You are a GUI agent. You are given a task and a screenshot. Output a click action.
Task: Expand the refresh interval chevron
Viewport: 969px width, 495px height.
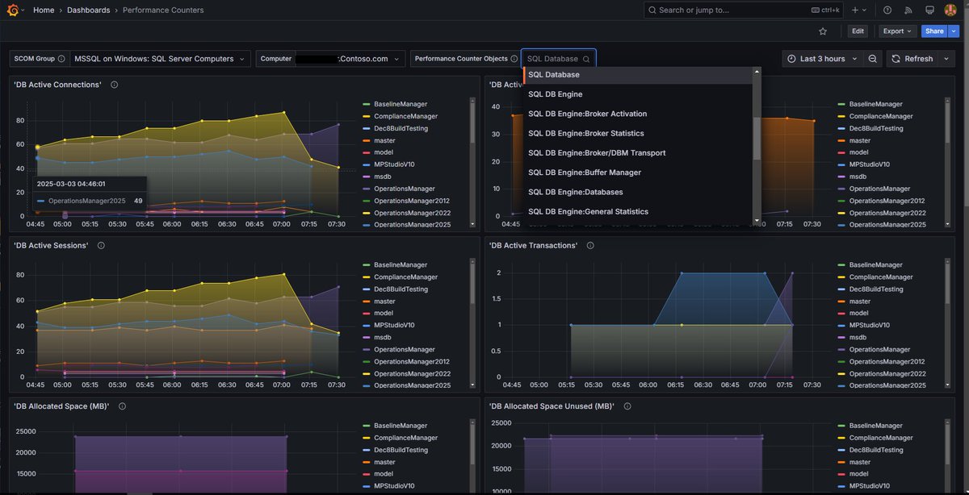click(x=947, y=59)
